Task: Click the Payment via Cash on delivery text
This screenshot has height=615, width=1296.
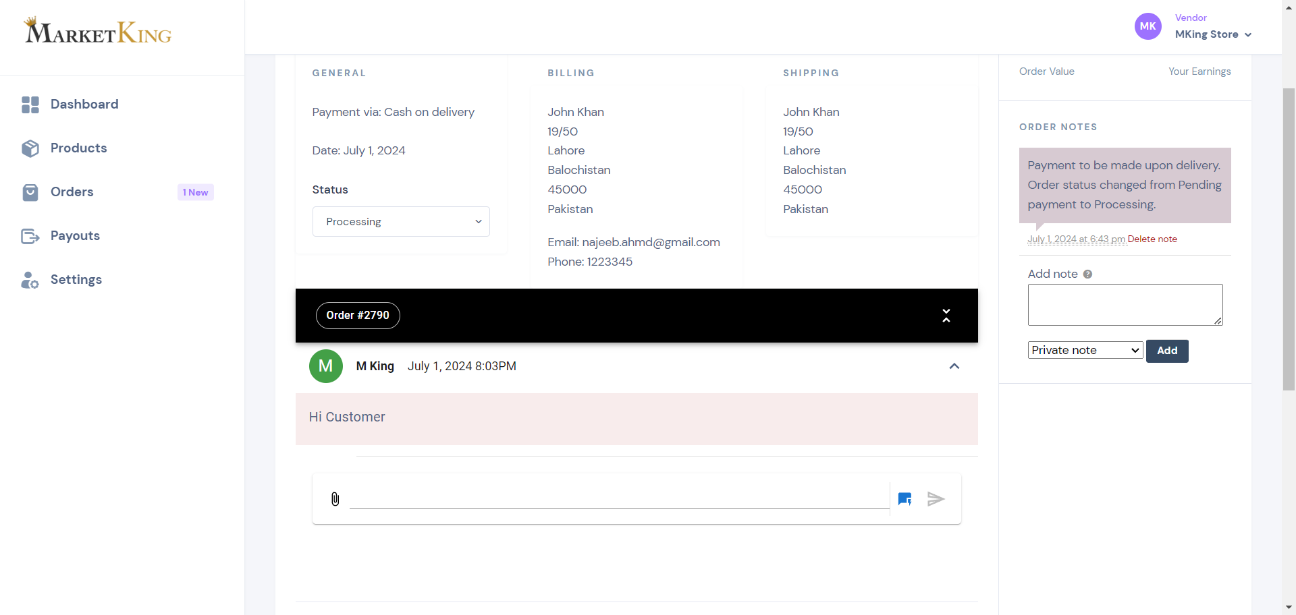Action: (393, 112)
